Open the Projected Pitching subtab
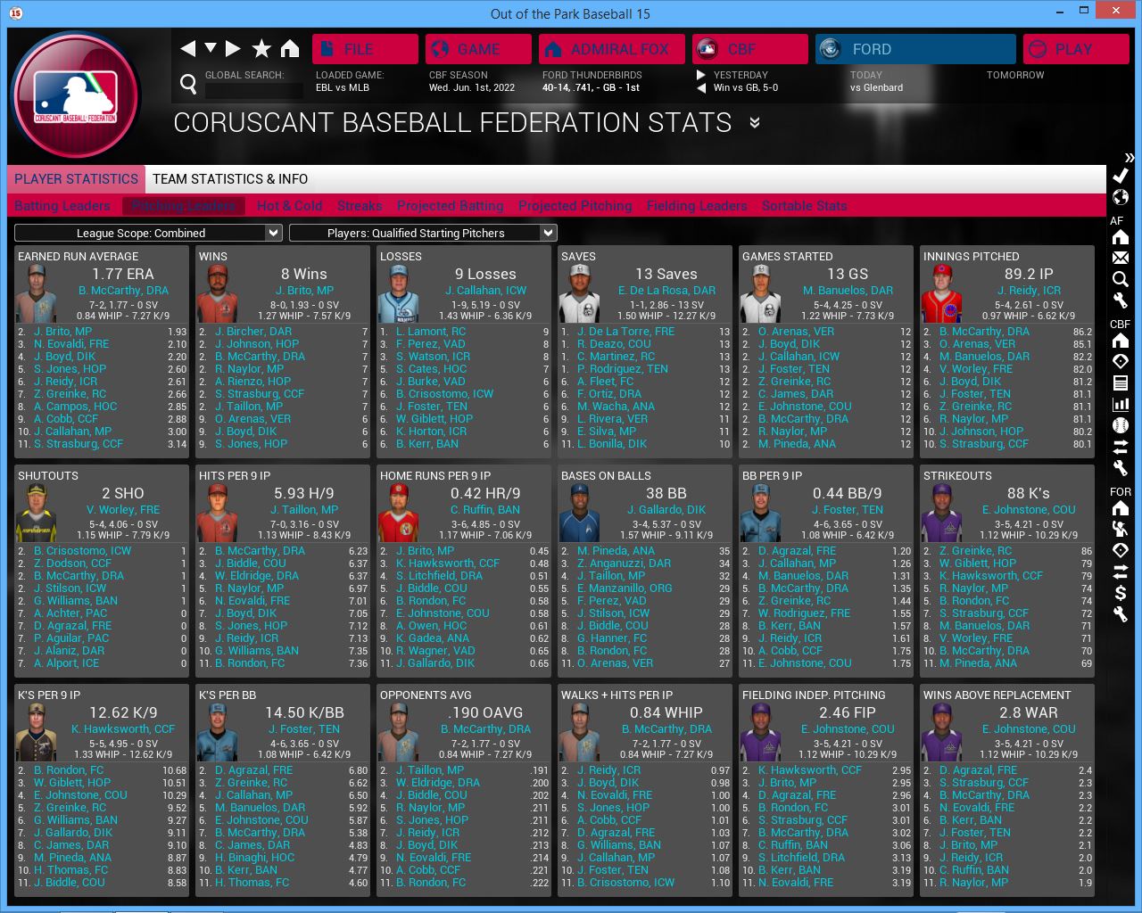The height and width of the screenshot is (913, 1142). pos(575,206)
